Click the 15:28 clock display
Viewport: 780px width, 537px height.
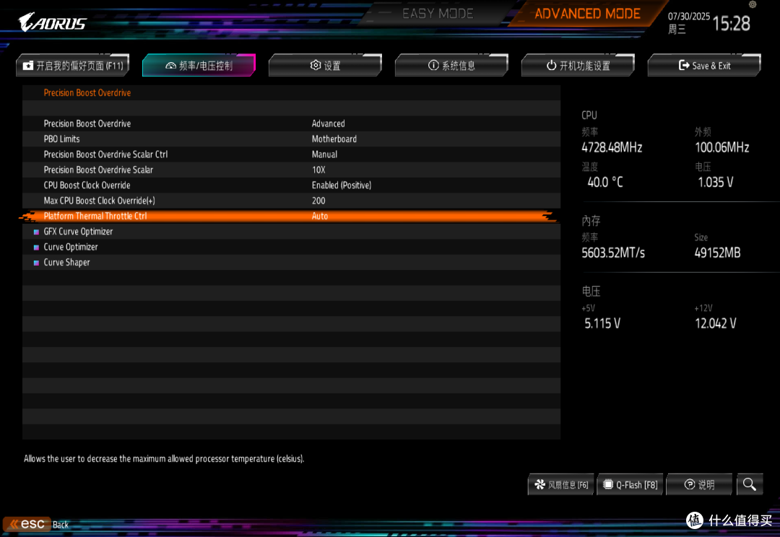click(731, 23)
